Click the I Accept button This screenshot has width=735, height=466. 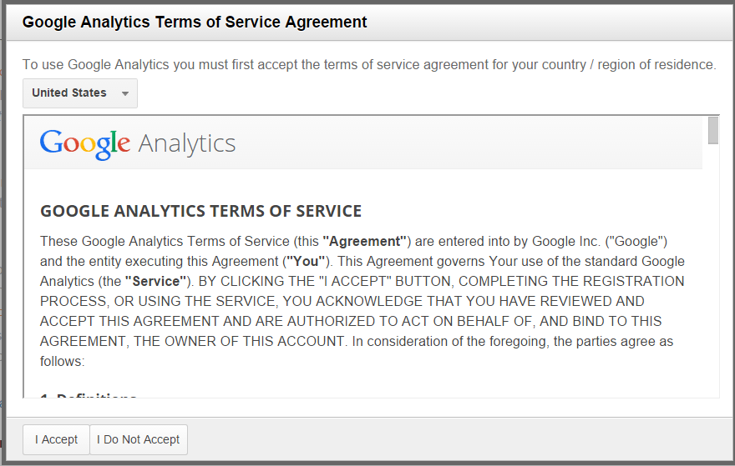[x=56, y=440]
